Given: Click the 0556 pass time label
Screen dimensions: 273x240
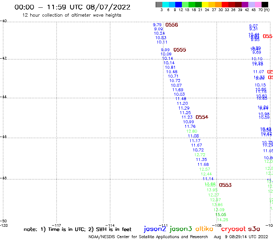Looking at the screenshot, I should 172,25.
